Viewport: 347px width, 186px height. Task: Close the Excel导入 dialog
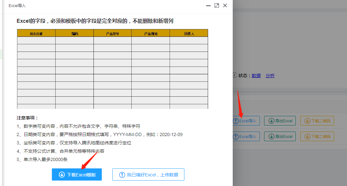pos(225,5)
